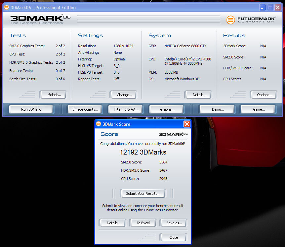Close the 3DMark Score dialog with the X
Screen dimensions: 285x247
[x=187, y=124]
